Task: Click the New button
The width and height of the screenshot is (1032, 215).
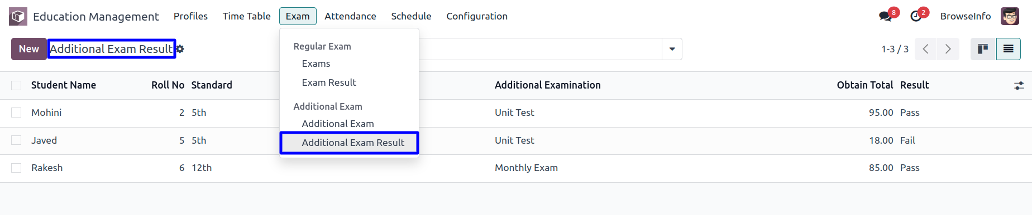Action: click(x=29, y=49)
